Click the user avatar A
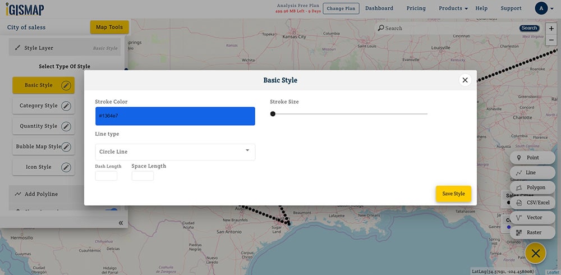Image resolution: width=561 pixels, height=275 pixels. click(541, 8)
